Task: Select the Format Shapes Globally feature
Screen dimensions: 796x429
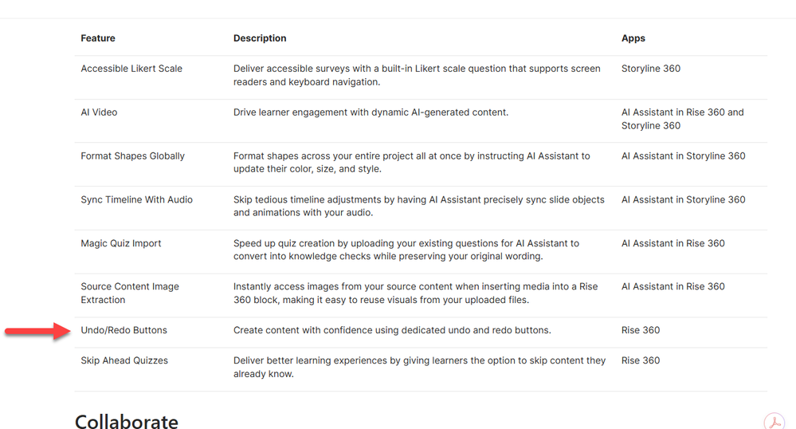Action: [132, 156]
